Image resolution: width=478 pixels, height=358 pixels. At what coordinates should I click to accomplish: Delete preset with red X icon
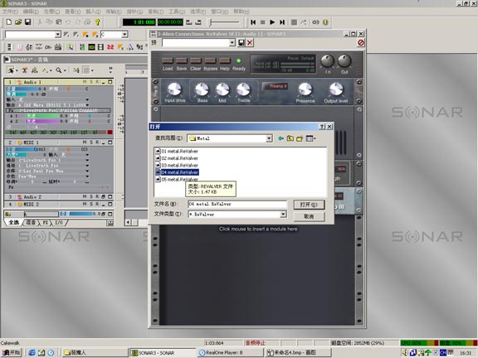[x=250, y=42]
